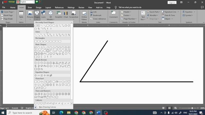Image resolution: width=205 pixels, height=115 pixels.
Task: Select the straight Line in Lines section
Action: (x=36, y=35)
